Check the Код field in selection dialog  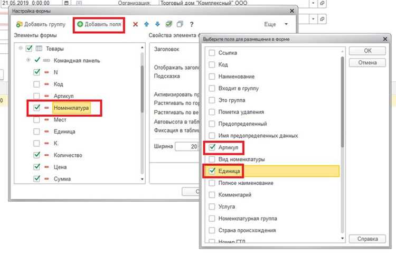point(212,64)
